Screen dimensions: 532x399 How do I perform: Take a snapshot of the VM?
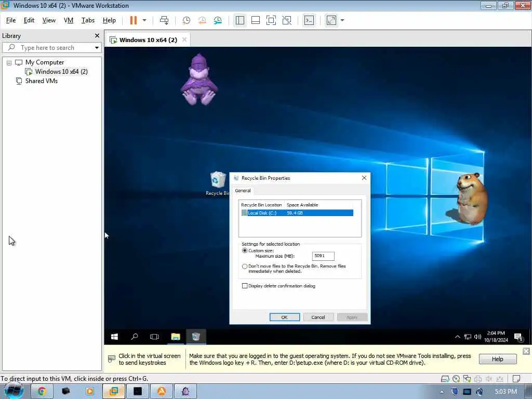[187, 20]
